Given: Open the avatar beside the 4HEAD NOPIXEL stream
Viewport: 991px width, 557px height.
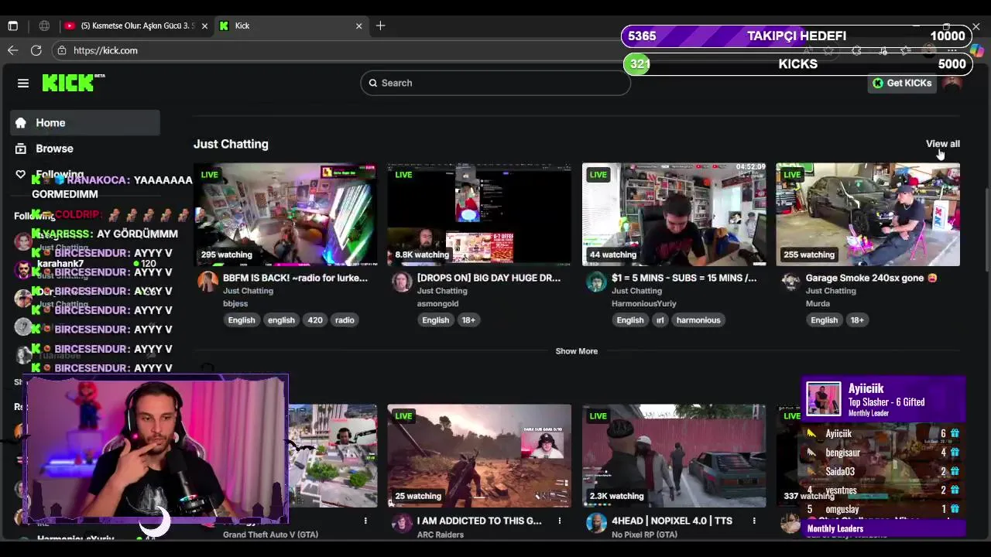Looking at the screenshot, I should (x=596, y=524).
